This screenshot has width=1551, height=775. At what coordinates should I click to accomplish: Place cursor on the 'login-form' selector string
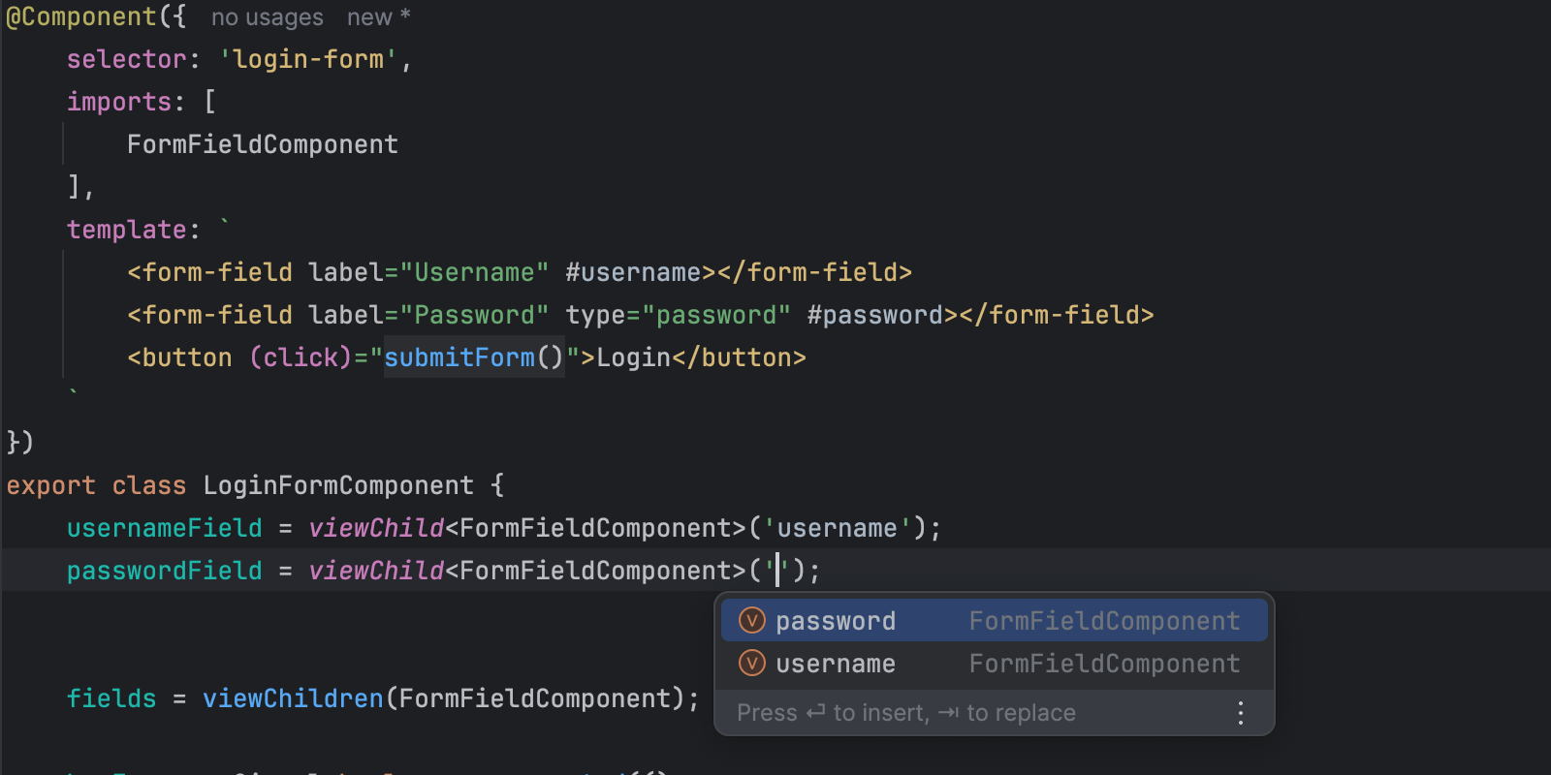[308, 59]
